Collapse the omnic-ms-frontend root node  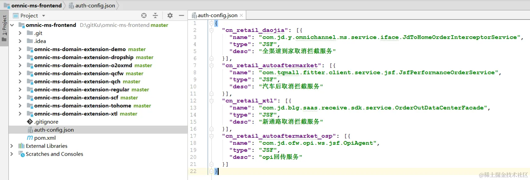(12, 25)
